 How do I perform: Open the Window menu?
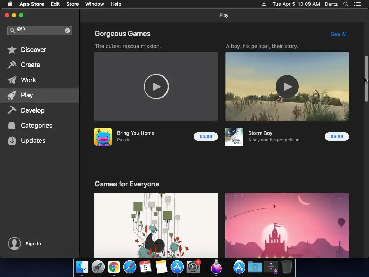point(95,4)
